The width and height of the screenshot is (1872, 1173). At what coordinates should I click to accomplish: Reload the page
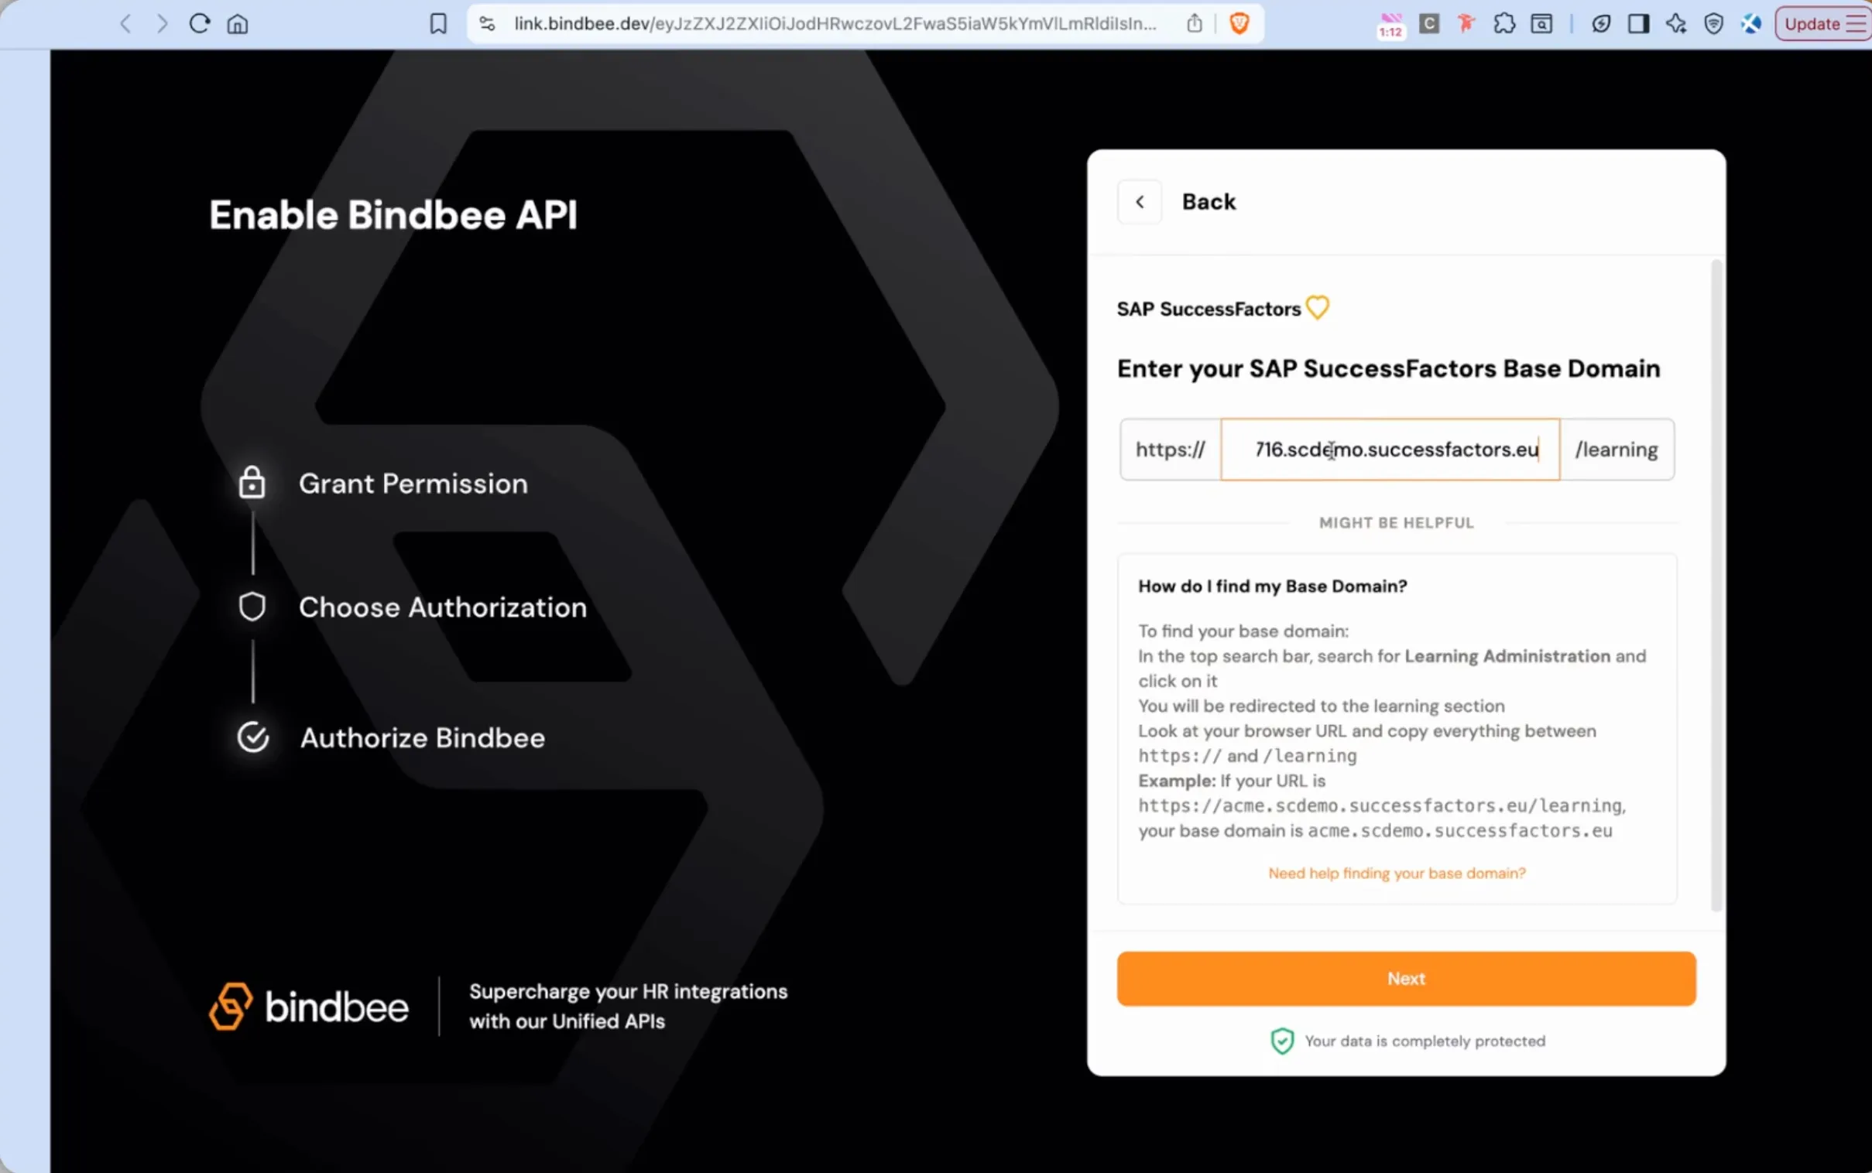click(x=200, y=24)
